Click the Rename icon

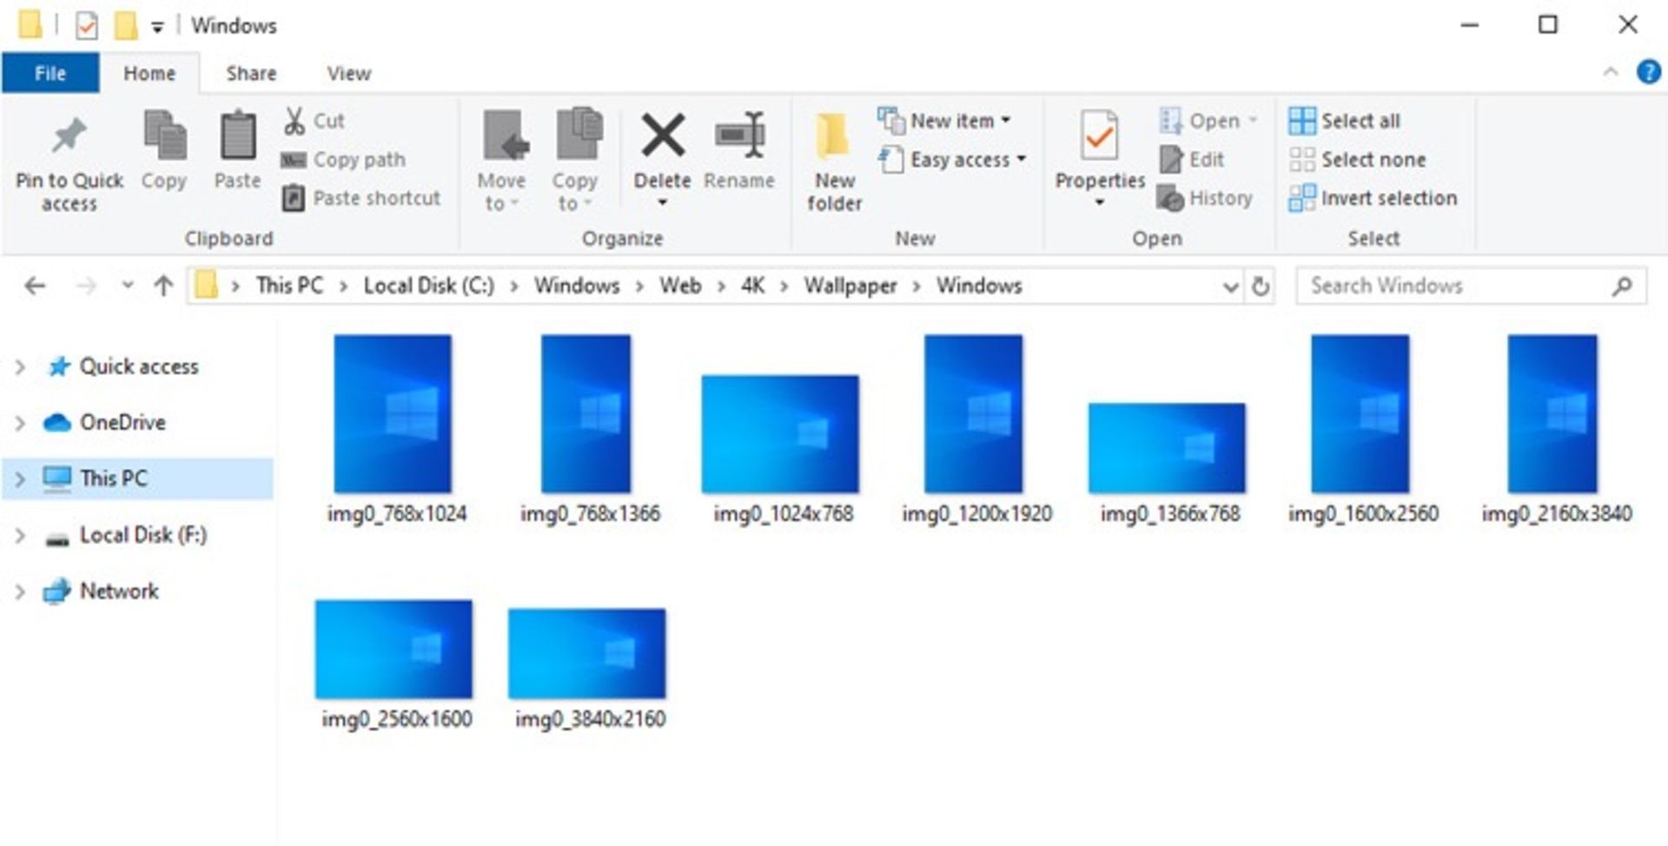point(739,135)
